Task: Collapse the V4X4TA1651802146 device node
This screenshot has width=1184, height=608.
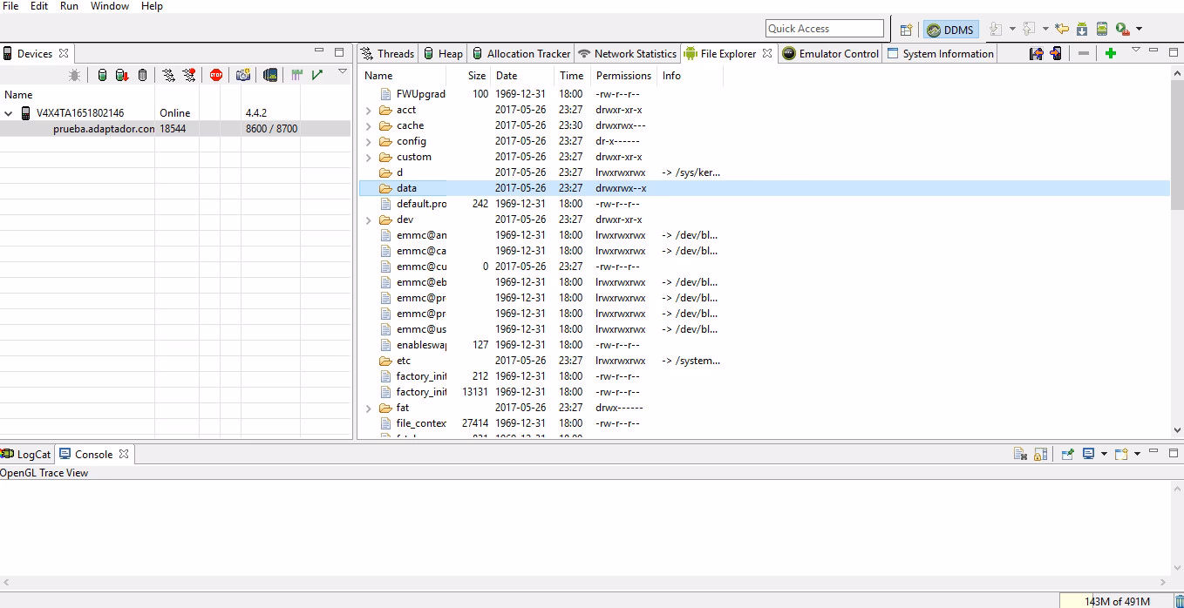Action: point(9,113)
